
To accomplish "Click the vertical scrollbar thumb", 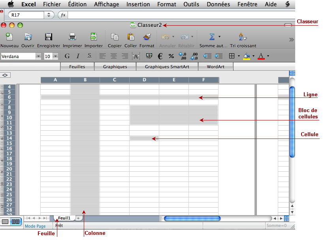I will (292, 122).
